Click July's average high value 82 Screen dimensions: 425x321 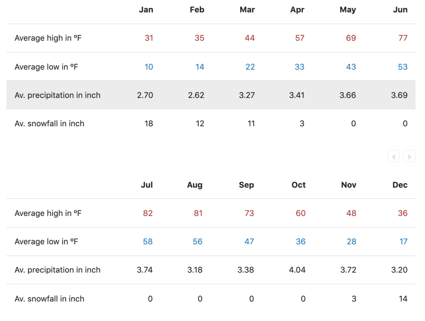coord(147,213)
